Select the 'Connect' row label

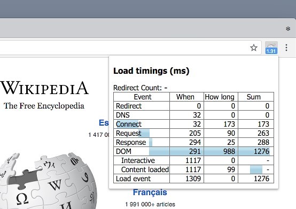tap(129, 124)
